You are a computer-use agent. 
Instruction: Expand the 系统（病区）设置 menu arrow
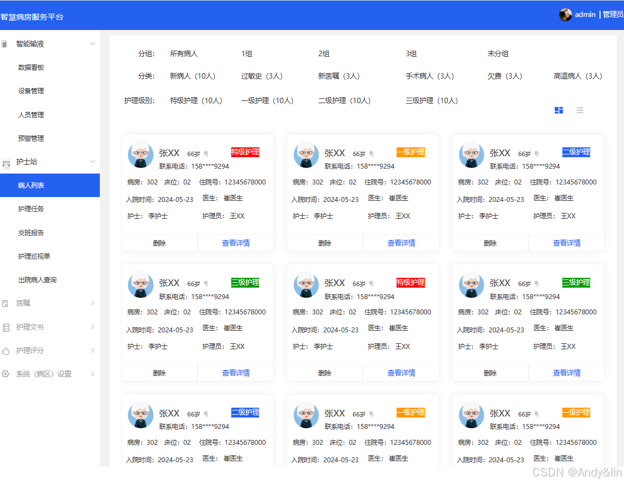point(92,374)
